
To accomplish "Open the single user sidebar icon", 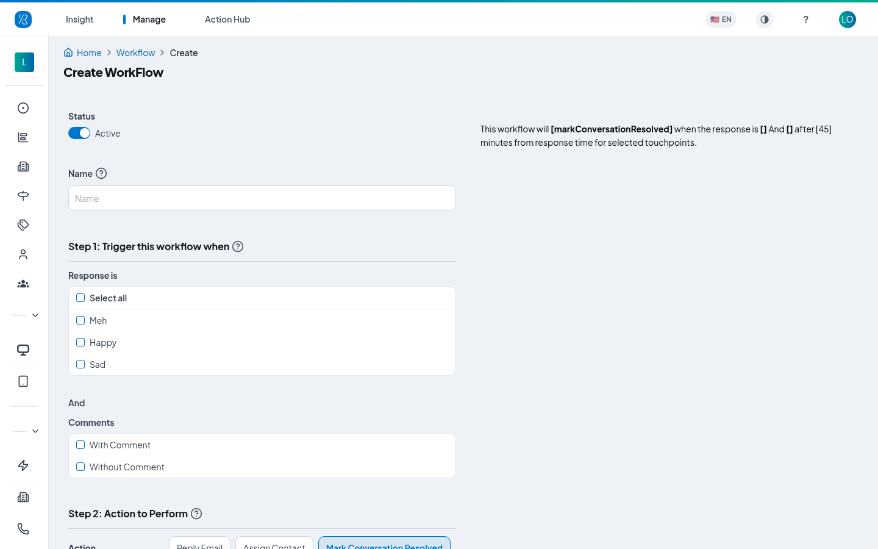I will pos(23,254).
